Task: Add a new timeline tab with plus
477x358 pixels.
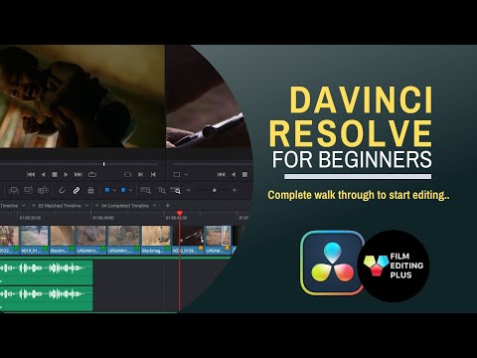Action: pos(168,206)
